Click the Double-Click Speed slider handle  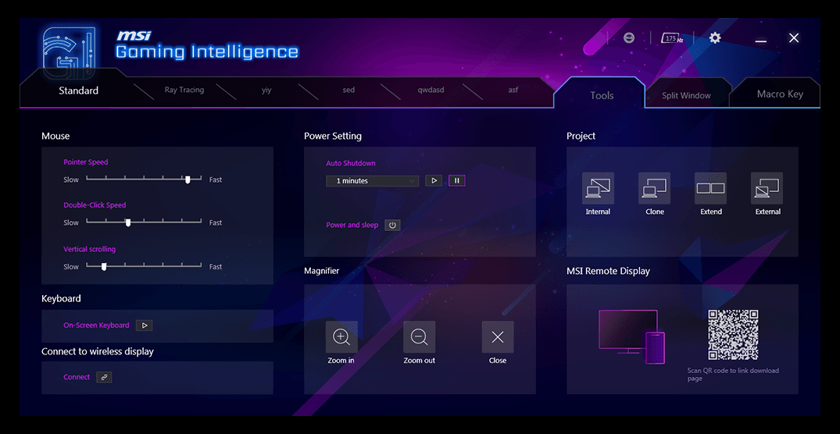click(x=128, y=222)
